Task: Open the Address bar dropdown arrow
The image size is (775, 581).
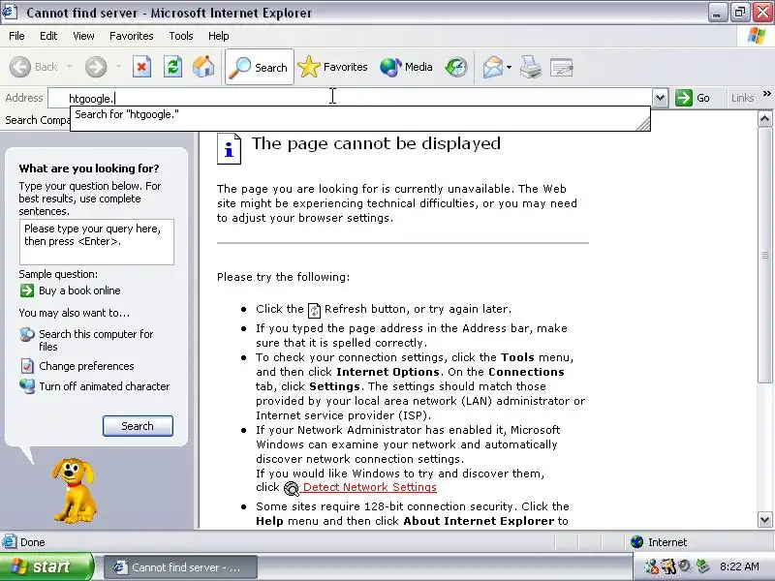Action: tap(660, 98)
